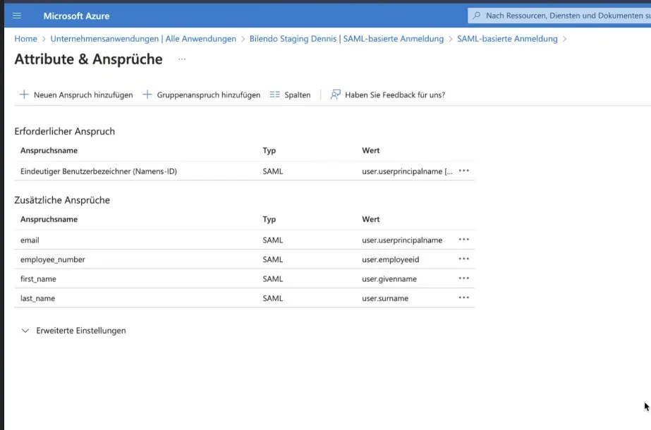Click the feedback person icon

[335, 94]
